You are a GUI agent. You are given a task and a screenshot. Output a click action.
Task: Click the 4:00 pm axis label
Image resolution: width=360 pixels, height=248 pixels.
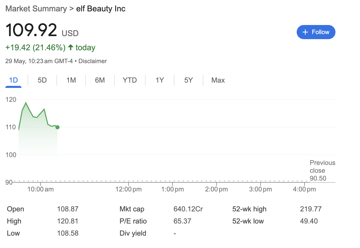(305, 189)
